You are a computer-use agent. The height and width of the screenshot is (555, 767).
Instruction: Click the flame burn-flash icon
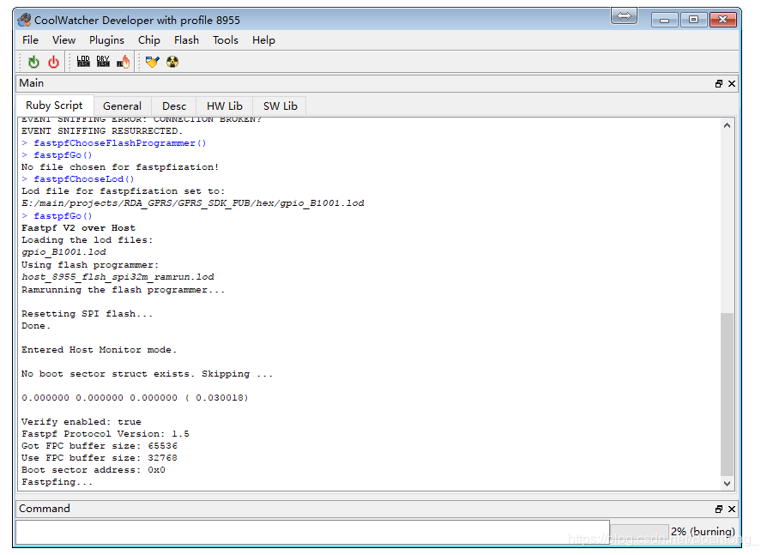pos(124,62)
